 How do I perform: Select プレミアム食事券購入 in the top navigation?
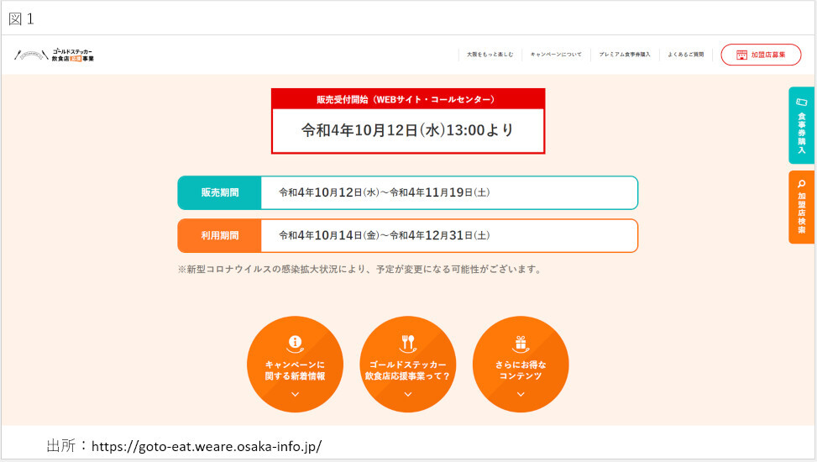[x=625, y=55]
